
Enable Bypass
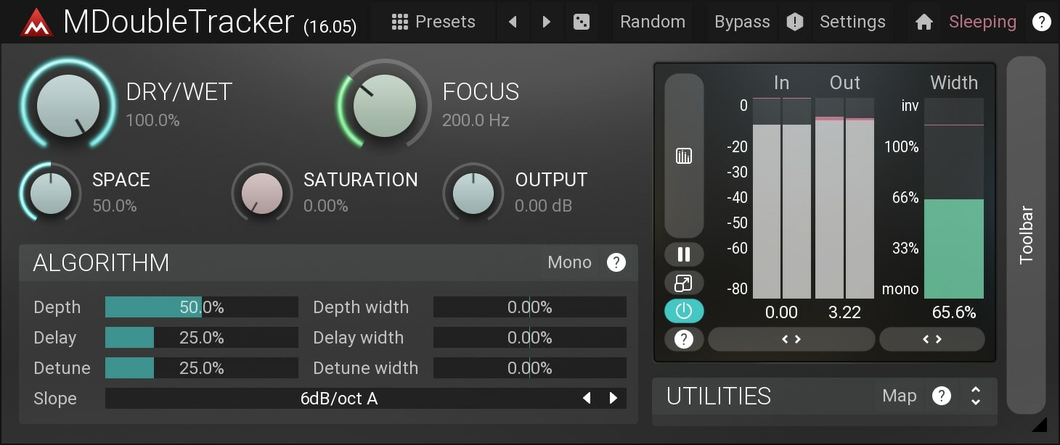tap(741, 22)
